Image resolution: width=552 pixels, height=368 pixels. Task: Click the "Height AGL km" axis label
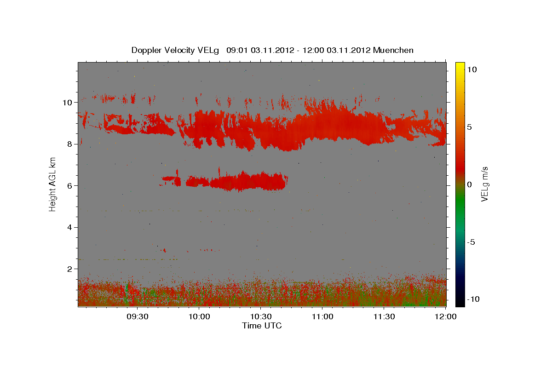[x=53, y=184]
